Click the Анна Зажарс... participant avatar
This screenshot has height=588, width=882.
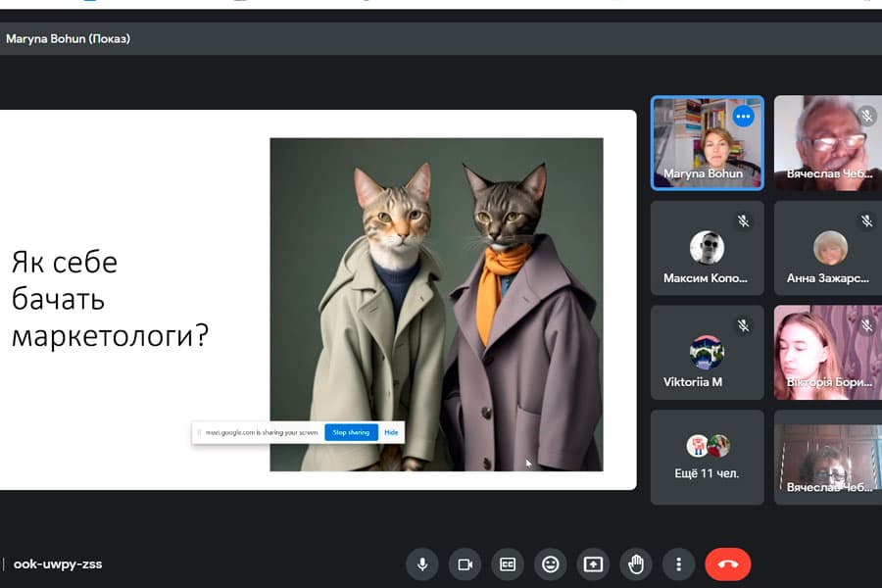[830, 247]
